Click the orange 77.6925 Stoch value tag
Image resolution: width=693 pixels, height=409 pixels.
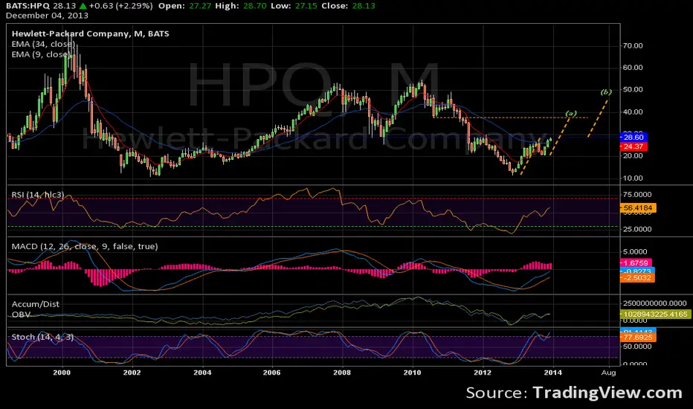click(638, 338)
